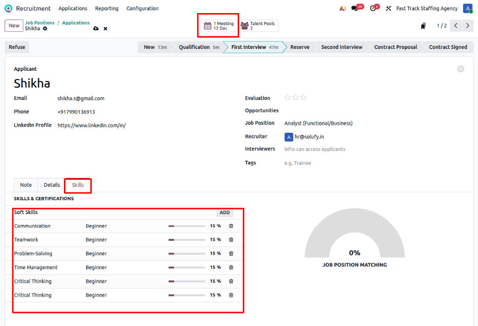The width and height of the screenshot is (478, 326).
Task: Open the AI assistant icon in top bar
Action: pyautogui.click(x=343, y=8)
